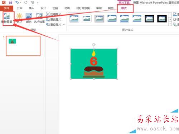Open Customize Quick Access Toolbar dropdown
Screen dimensions: 179x134
click(38, 3)
